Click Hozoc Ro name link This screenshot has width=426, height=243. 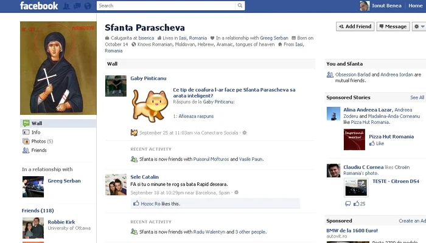(151, 204)
